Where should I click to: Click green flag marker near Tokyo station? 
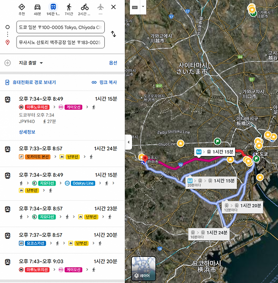256,159
